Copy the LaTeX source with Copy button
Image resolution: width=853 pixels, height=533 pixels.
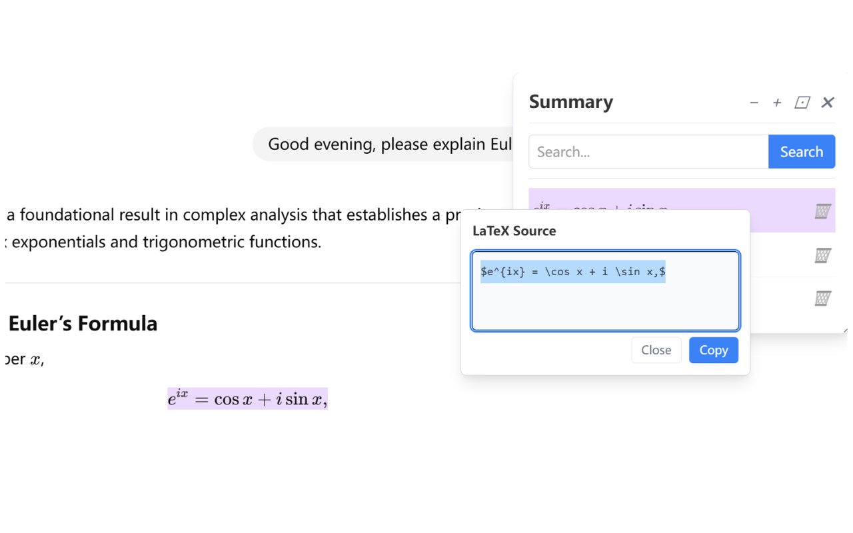[713, 350]
